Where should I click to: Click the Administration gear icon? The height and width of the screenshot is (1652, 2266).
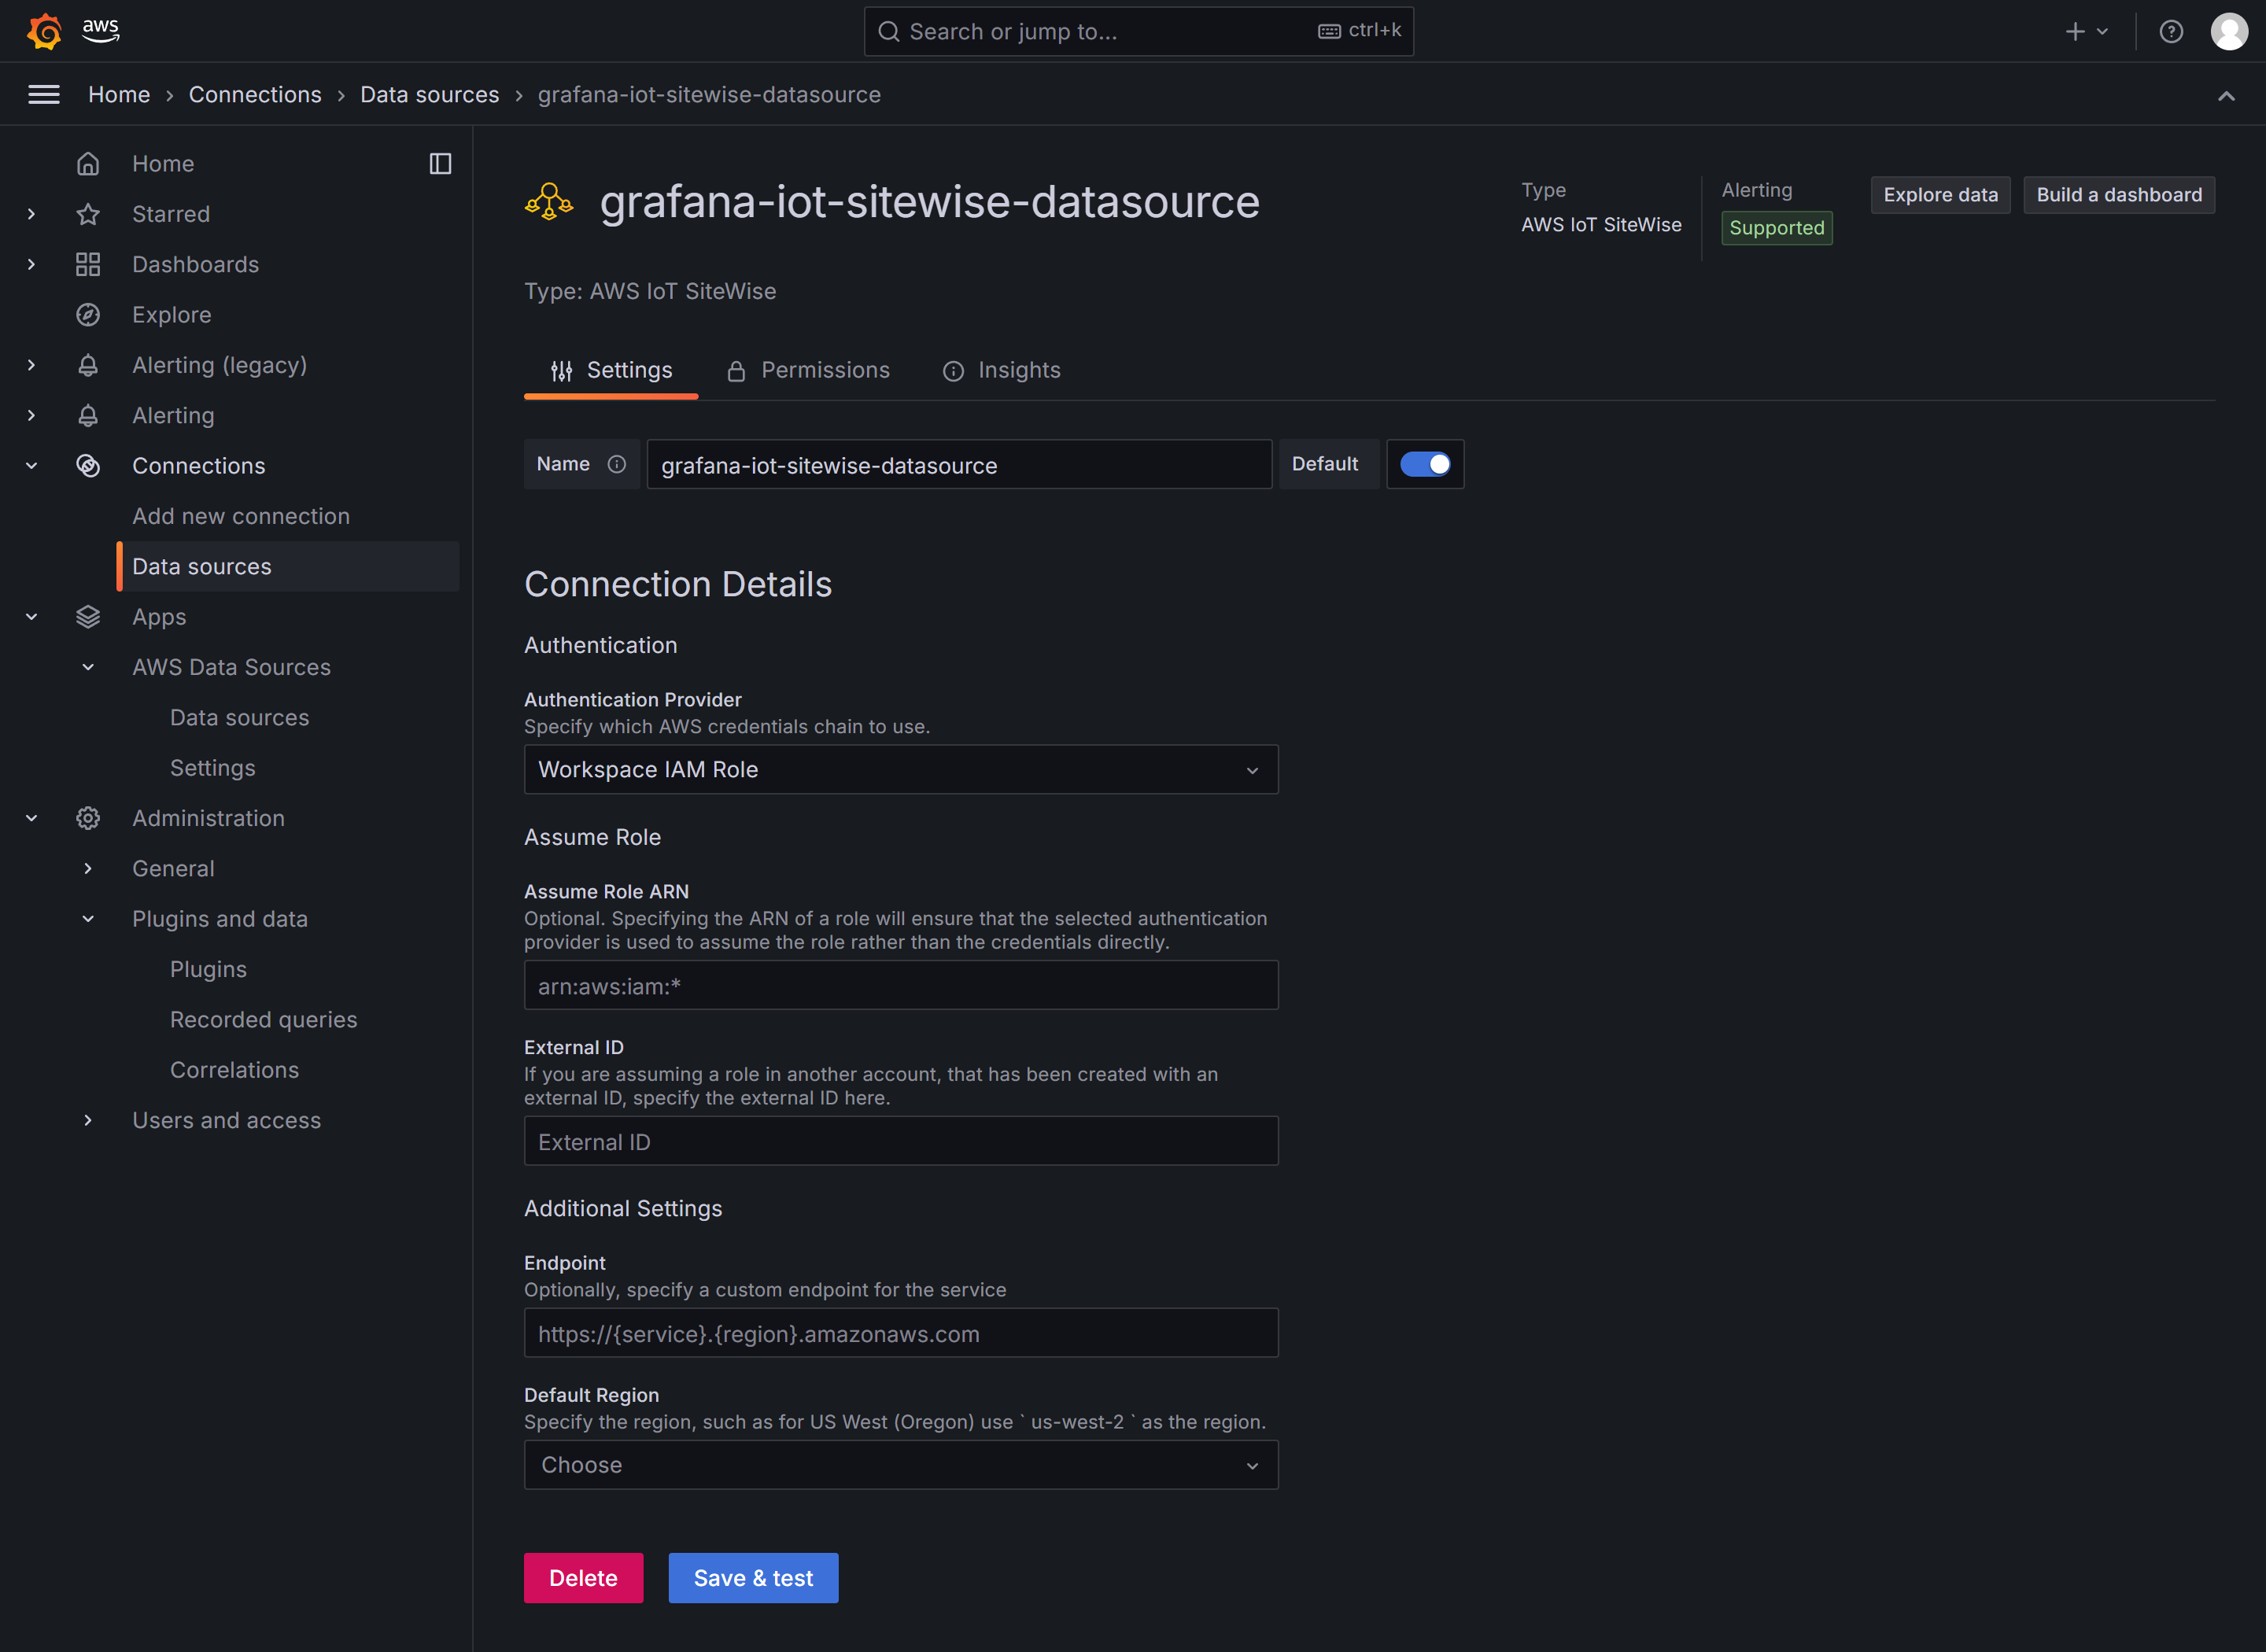[88, 818]
